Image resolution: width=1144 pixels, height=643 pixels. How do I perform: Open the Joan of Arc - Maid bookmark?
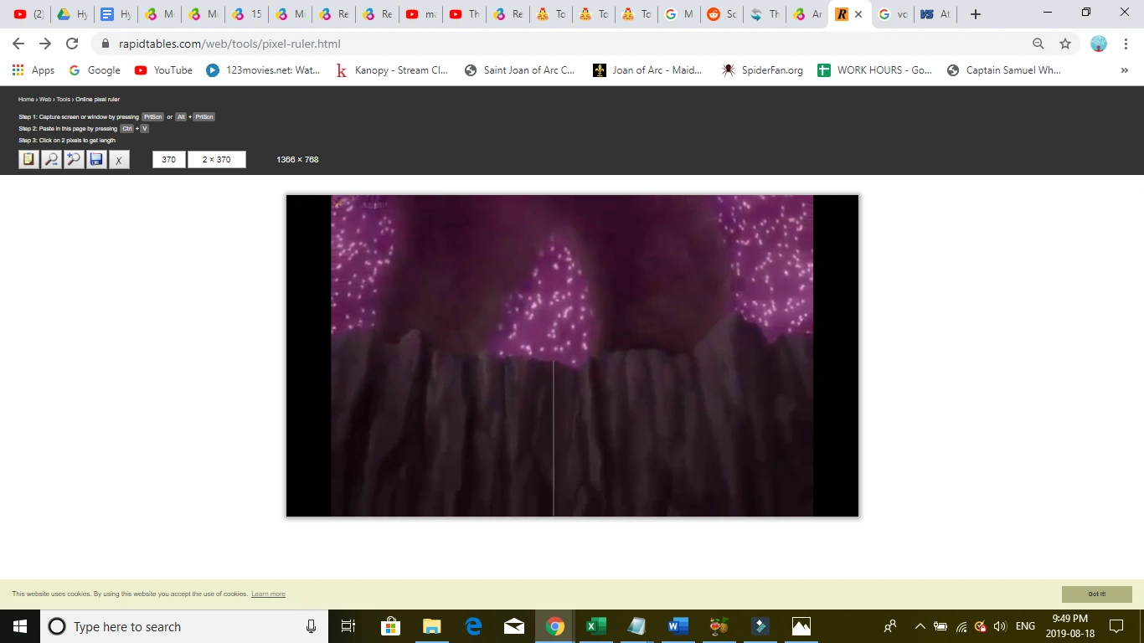[x=647, y=70]
